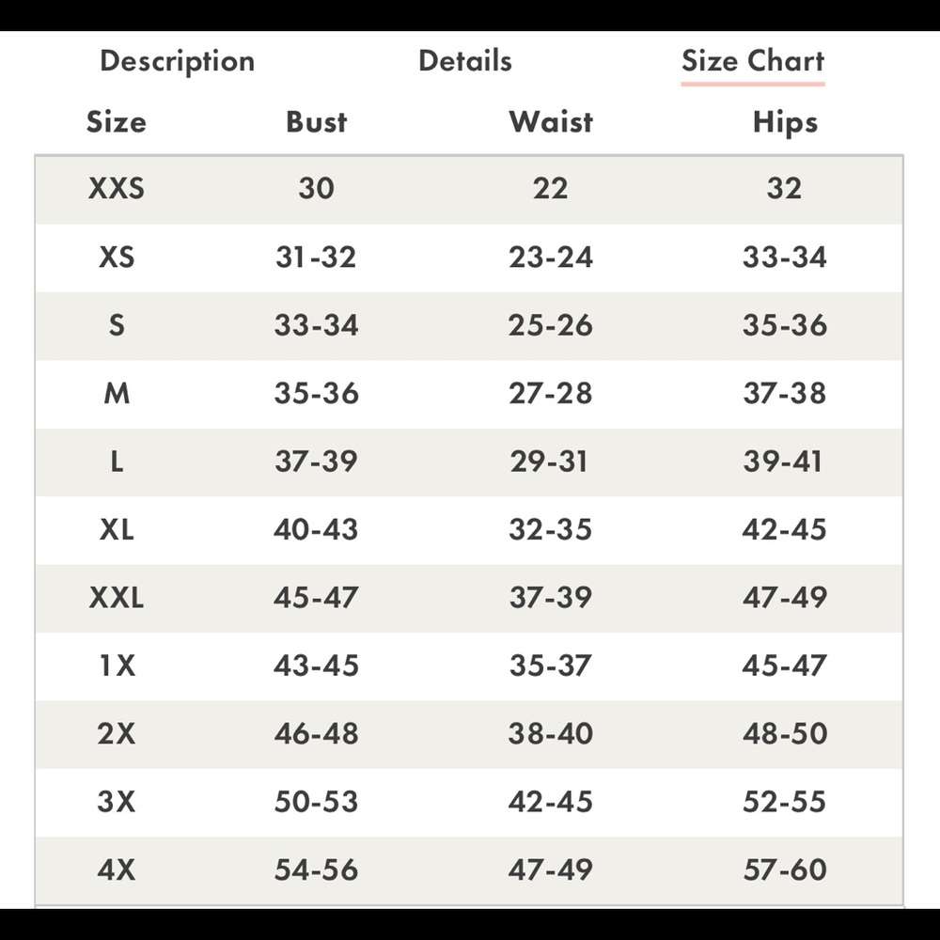Screen dimensions: 940x940
Task: Click waist value 38-40 for size 2X
Action: pos(551,734)
